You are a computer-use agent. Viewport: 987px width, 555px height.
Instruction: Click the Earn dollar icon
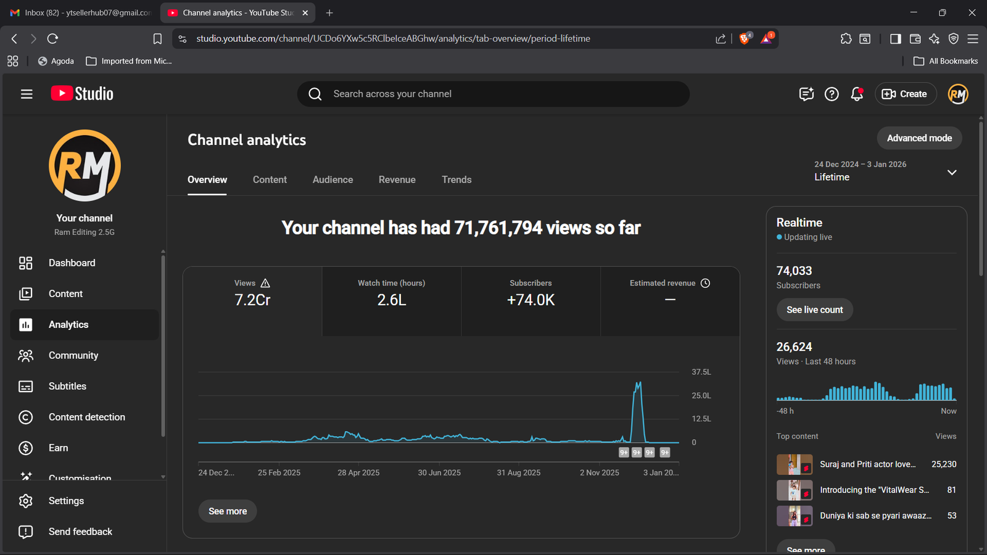[x=25, y=448]
